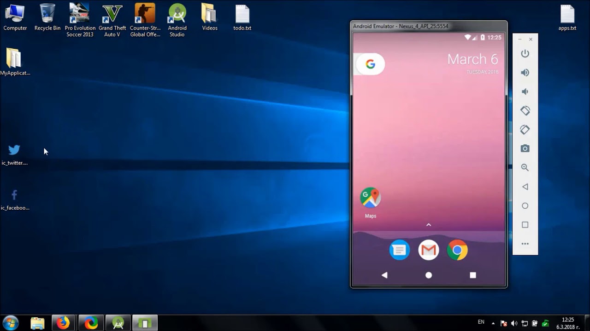This screenshot has width=590, height=331.
Task: Click the emulator sidebar Back triangle
Action: 525,187
